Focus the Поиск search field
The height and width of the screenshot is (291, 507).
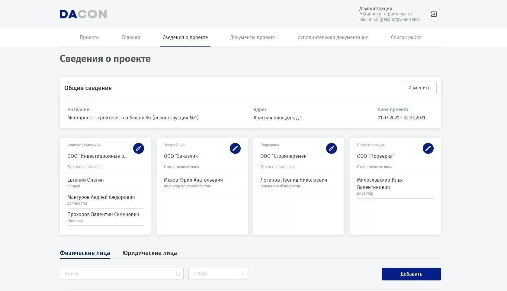tap(122, 274)
